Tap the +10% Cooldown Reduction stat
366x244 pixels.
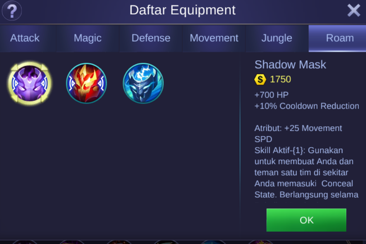pos(307,106)
